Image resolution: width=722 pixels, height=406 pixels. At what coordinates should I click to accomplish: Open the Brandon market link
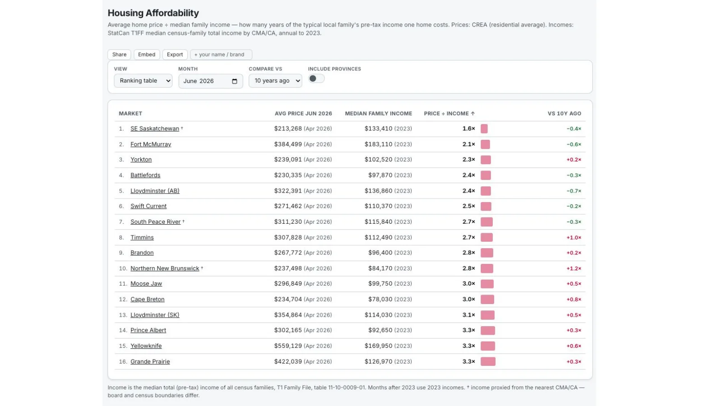coord(142,253)
